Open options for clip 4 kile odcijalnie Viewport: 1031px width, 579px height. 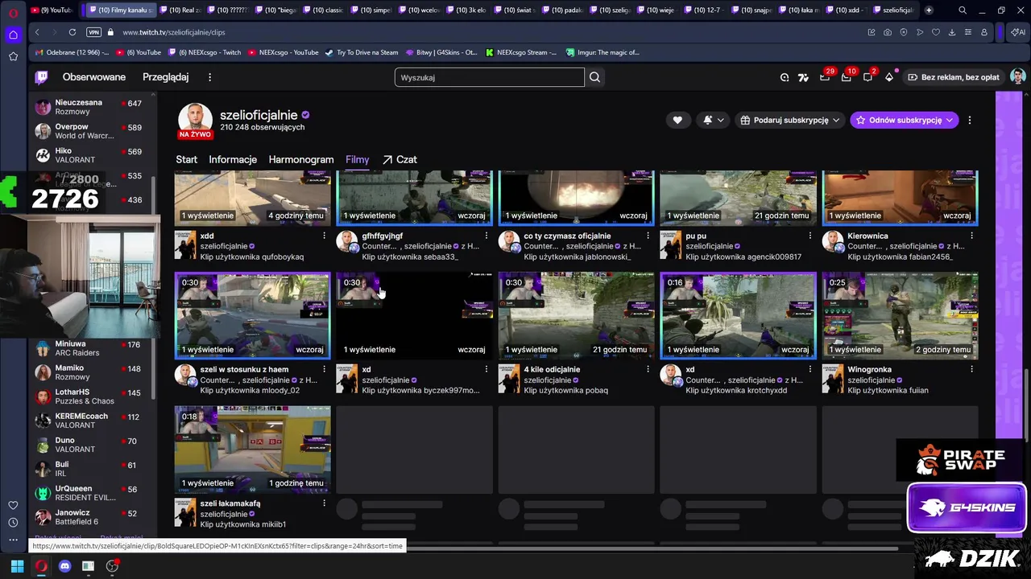tap(648, 369)
